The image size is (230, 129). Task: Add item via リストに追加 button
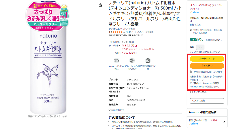[x=207, y=101]
